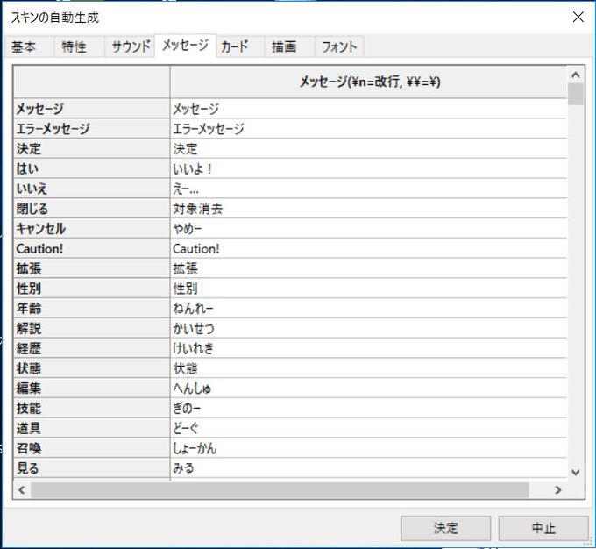The height and width of the screenshot is (549, 596).
Task: Select the かいせつ cell
Action: tap(368, 328)
